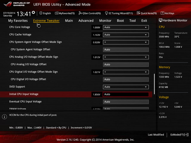The image size is (191, 143).
Task: Expand the SVID Support dropdown
Action: pos(126,87)
